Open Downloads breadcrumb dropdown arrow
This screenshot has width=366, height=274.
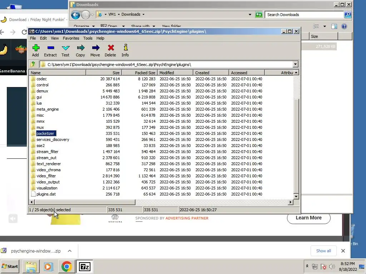(x=143, y=14)
